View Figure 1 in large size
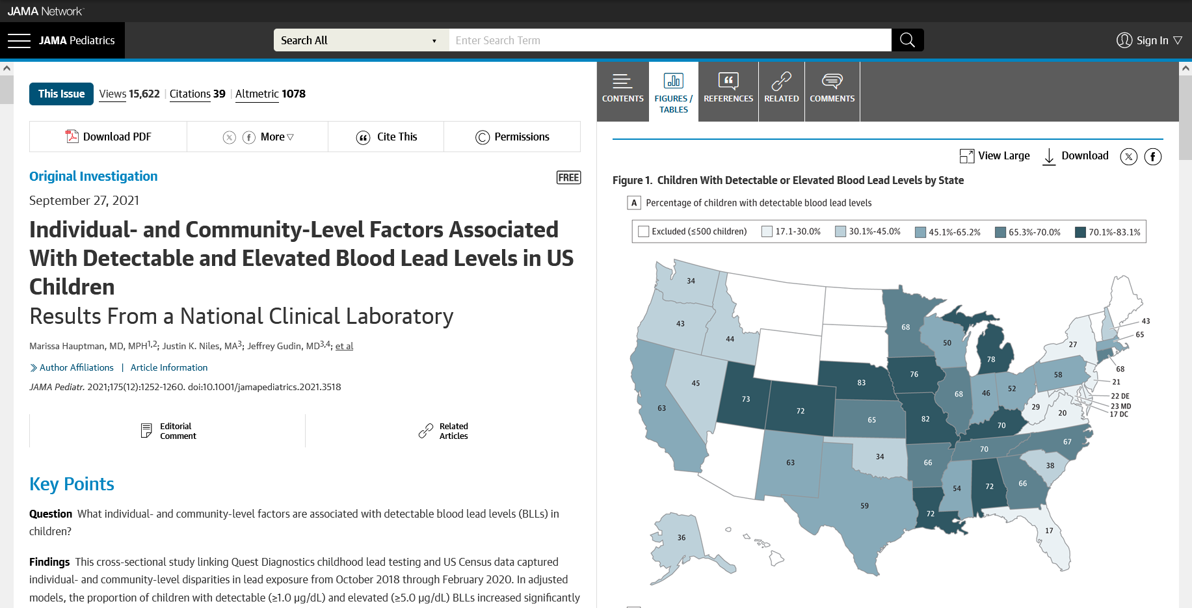This screenshot has width=1192, height=608. [994, 156]
